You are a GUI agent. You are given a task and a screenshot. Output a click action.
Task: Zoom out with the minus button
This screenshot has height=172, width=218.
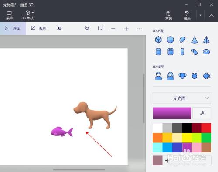click(x=113, y=29)
